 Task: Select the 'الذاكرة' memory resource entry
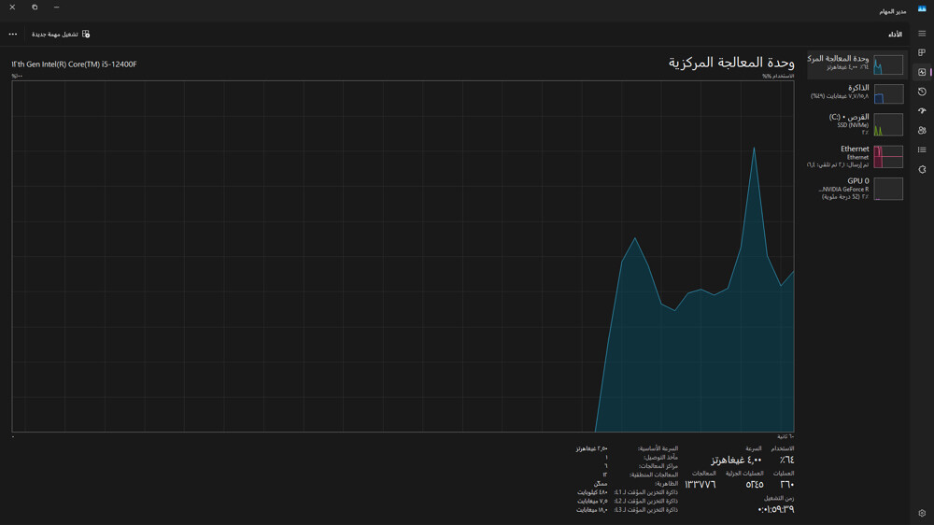856,93
